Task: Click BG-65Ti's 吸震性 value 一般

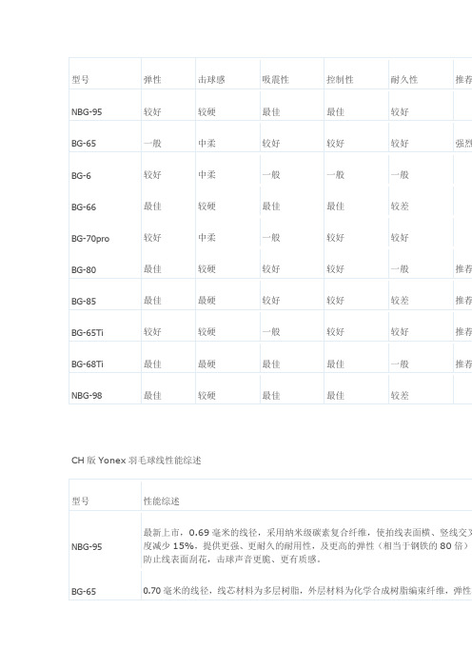Action: tap(271, 331)
